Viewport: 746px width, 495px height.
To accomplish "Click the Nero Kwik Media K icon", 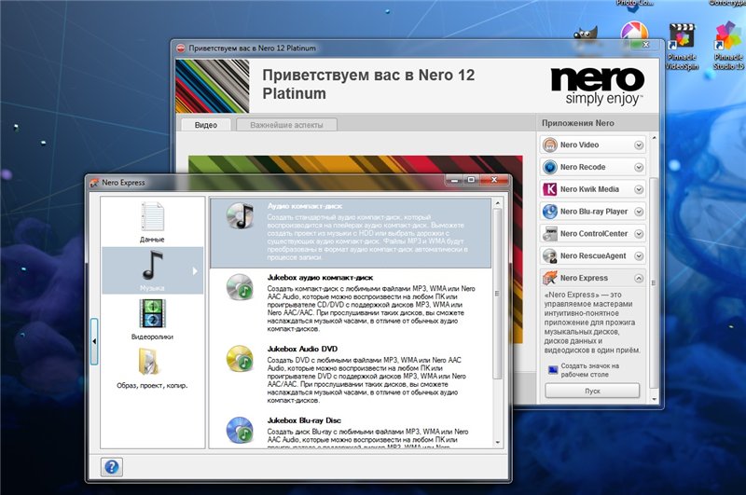I will 550,189.
